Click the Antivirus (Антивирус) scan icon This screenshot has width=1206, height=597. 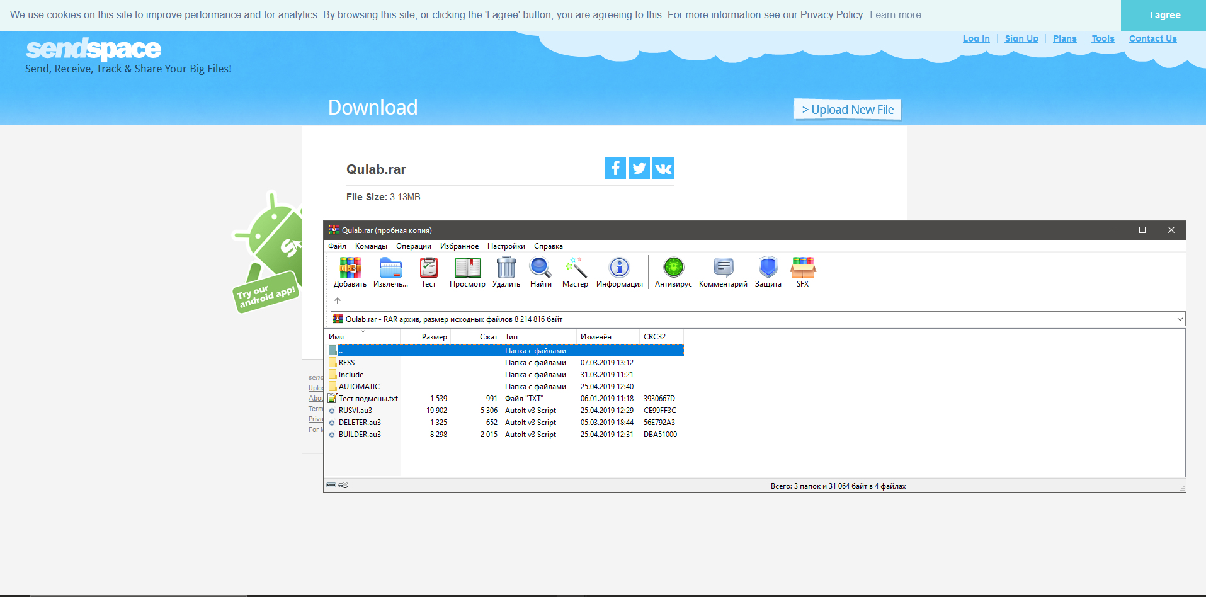[673, 268]
